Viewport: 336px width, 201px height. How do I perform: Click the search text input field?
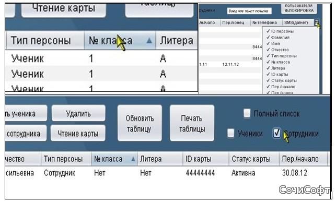point(249,11)
